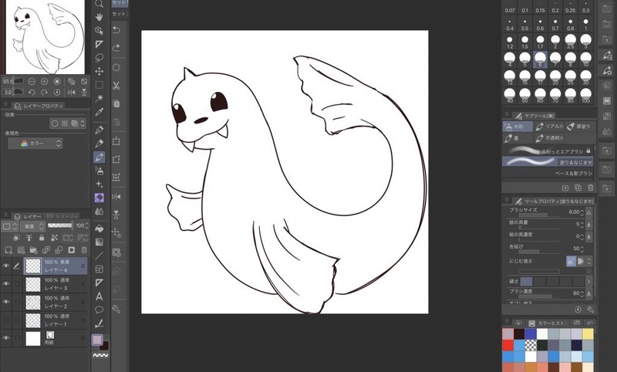This screenshot has height=372, width=617.
Task: Switch to the リアル水 sub tool group
Action: (x=549, y=127)
